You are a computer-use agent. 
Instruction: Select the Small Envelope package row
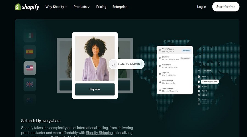pyautogui.click(x=175, y=82)
